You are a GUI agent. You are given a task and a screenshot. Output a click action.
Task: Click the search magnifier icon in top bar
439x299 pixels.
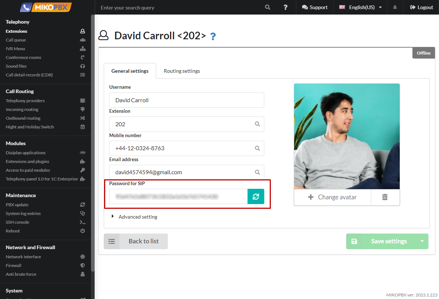268,7
